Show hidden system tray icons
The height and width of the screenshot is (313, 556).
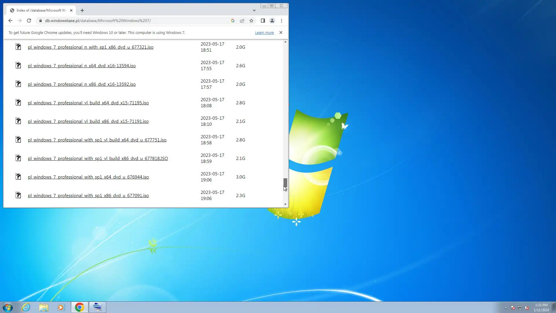pyautogui.click(x=506, y=307)
